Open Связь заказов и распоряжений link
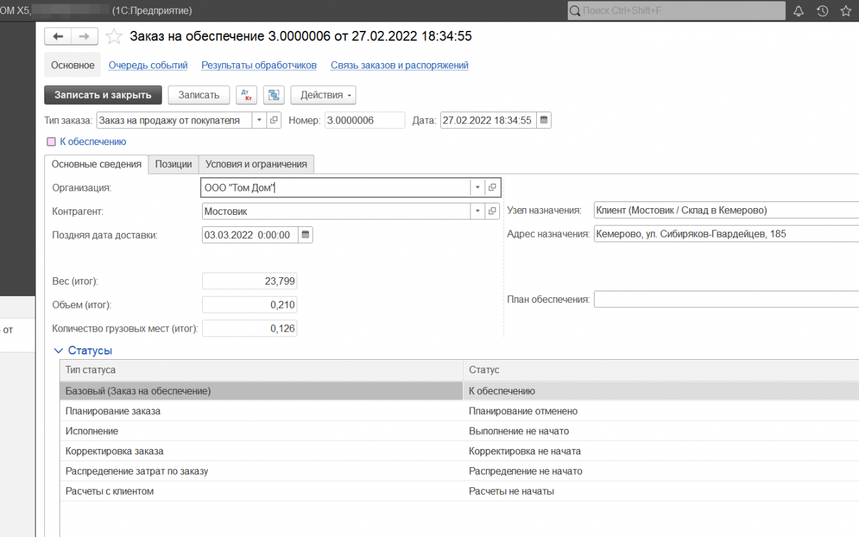The height and width of the screenshot is (537, 859). coord(399,65)
